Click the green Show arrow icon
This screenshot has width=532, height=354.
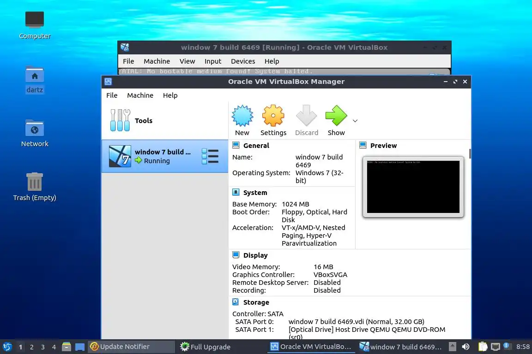(336, 116)
